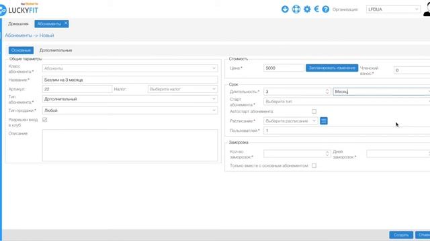This screenshot has height=241, width=430.
Task: Open the question mark help icon
Action: point(325,9)
